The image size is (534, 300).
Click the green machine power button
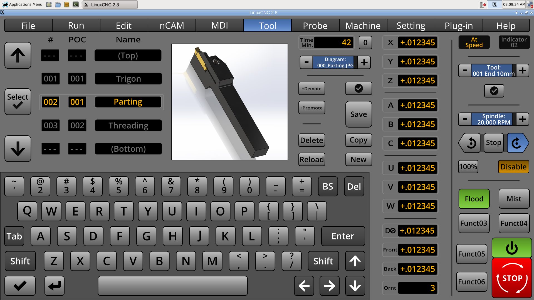(511, 248)
